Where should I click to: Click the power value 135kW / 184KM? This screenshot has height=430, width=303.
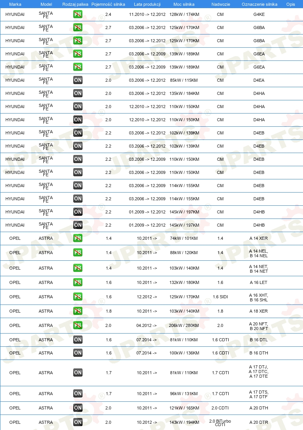point(184,93)
